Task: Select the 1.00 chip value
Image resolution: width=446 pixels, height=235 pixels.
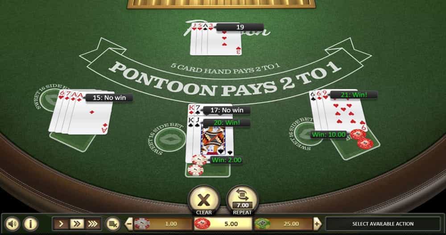Action: (x=163, y=224)
